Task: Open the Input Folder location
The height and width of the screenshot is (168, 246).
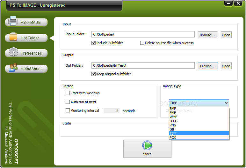Action: (x=226, y=35)
